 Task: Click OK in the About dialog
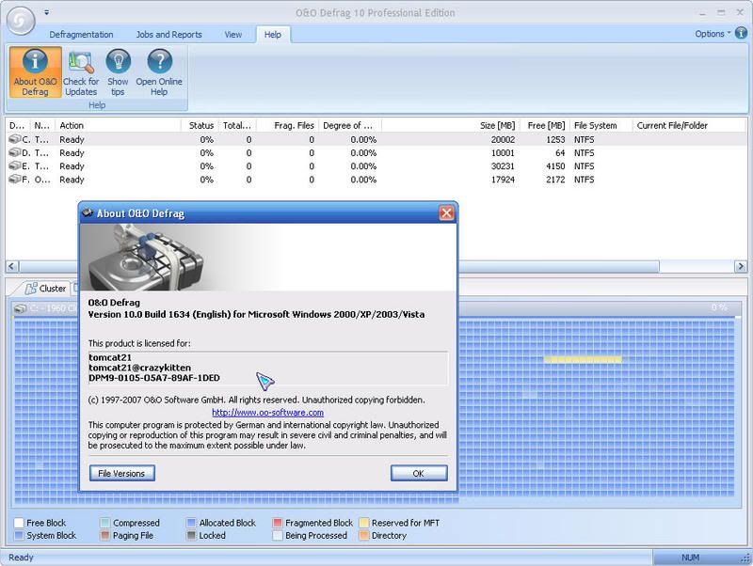pos(418,473)
